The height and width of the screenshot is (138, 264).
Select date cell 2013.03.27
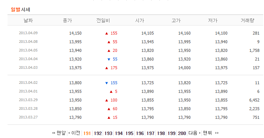point(28,117)
